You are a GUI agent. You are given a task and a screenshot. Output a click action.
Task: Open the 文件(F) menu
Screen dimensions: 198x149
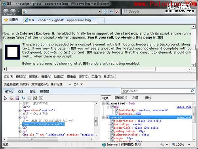(8, 77)
